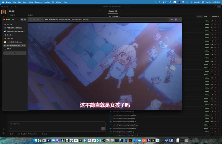Close the wani.teracloud.jp vertical tab
This screenshot has height=144, width=222.
point(25,45)
